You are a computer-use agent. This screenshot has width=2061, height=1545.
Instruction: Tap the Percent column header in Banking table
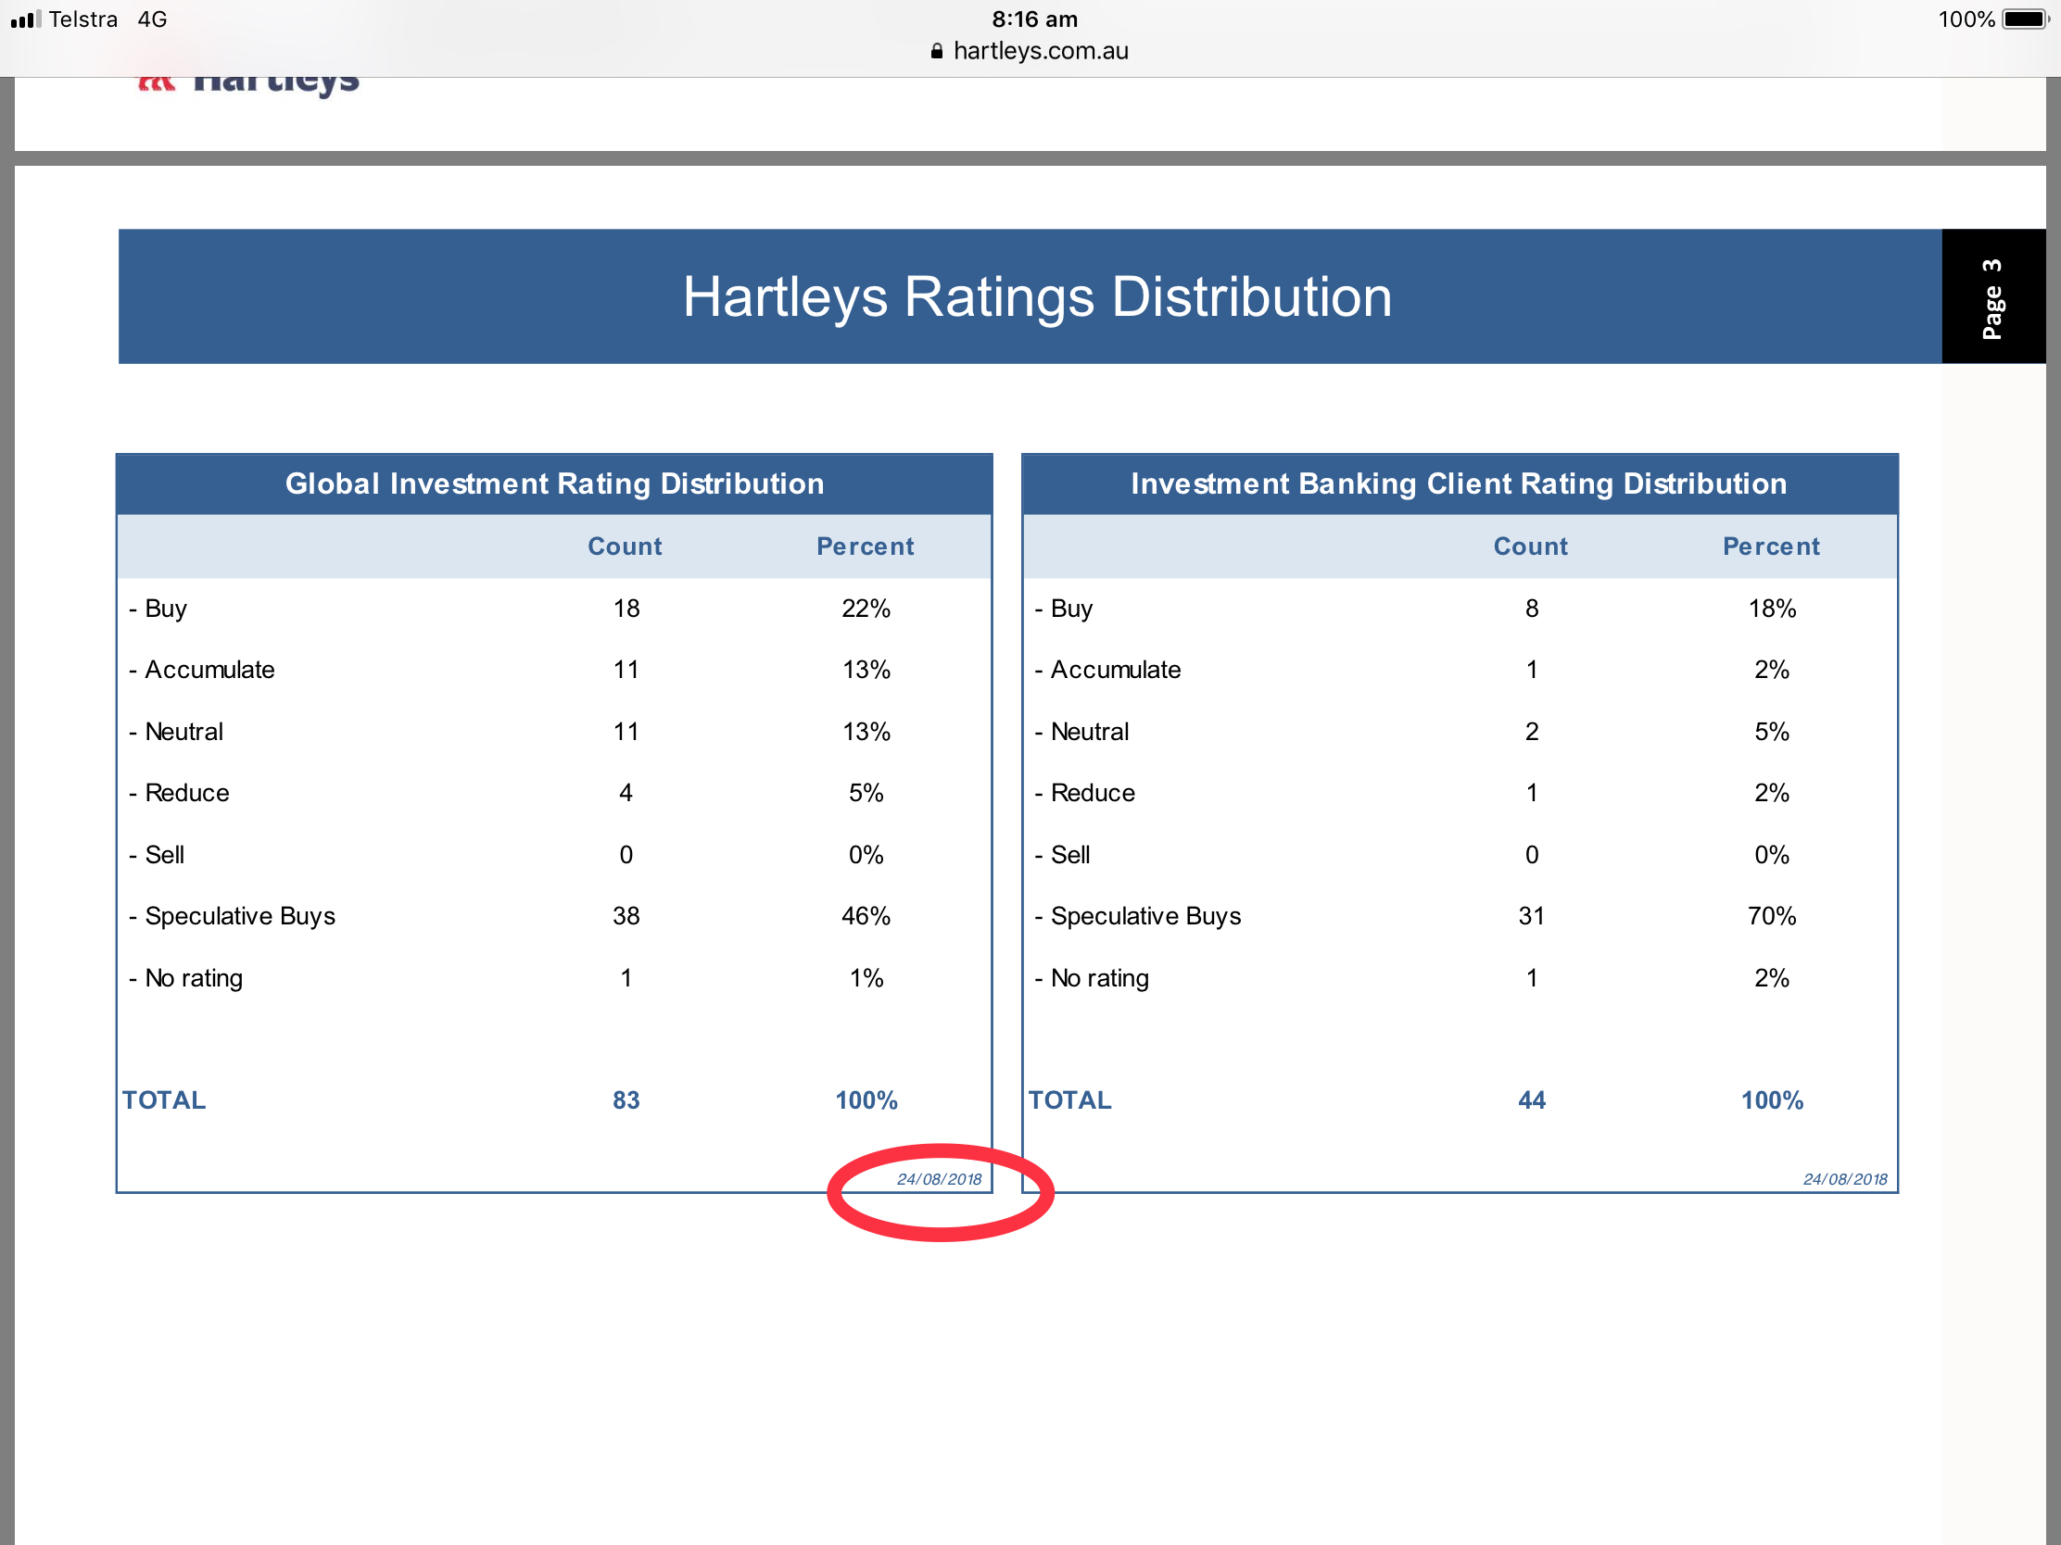(1770, 546)
